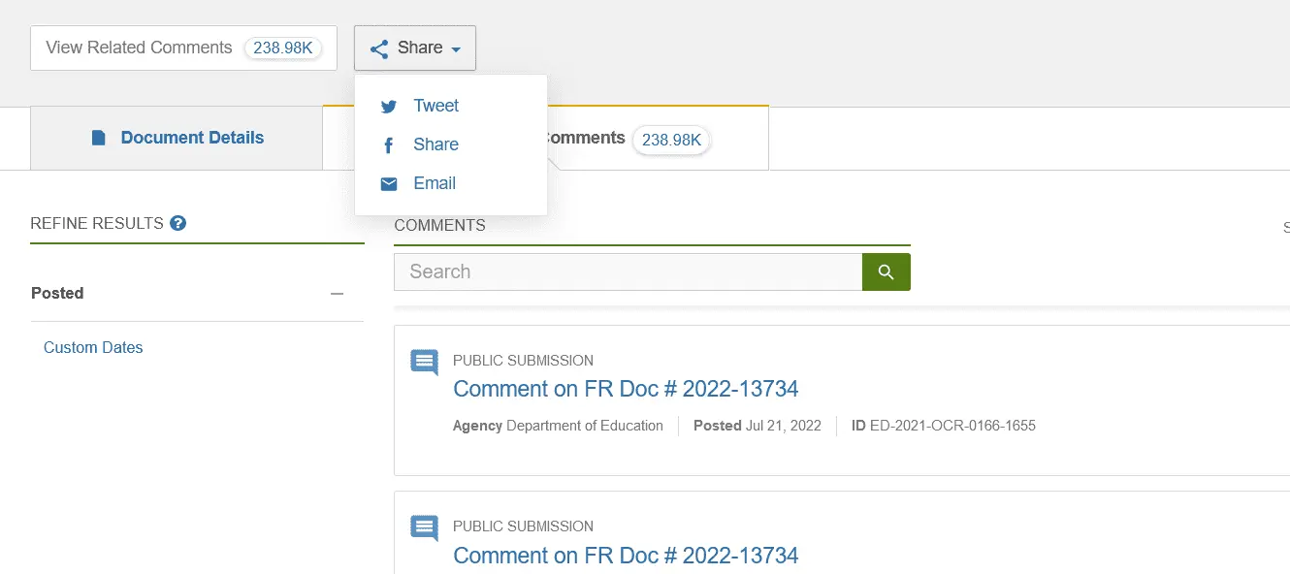This screenshot has width=1290, height=574.
Task: Toggle the Share dropdown button
Action: pyautogui.click(x=415, y=48)
